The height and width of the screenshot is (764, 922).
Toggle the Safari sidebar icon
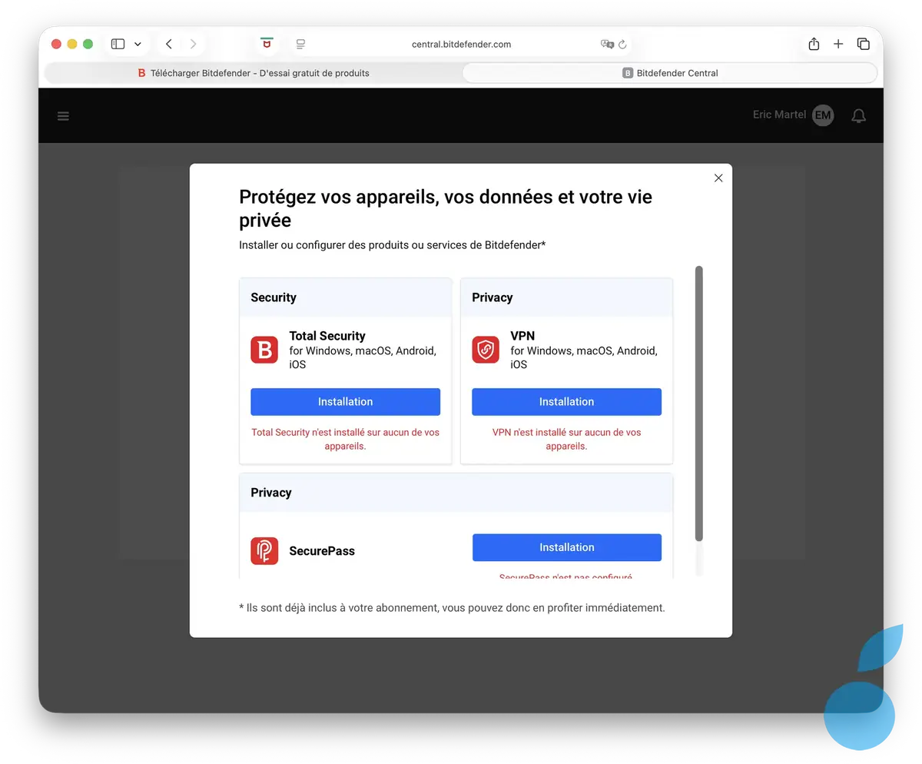(117, 44)
